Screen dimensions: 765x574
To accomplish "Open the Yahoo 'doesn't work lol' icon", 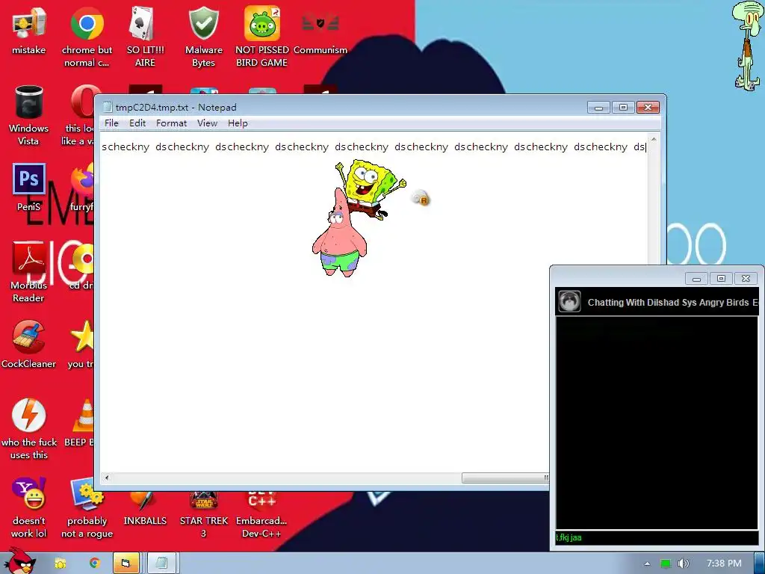I will (29, 507).
